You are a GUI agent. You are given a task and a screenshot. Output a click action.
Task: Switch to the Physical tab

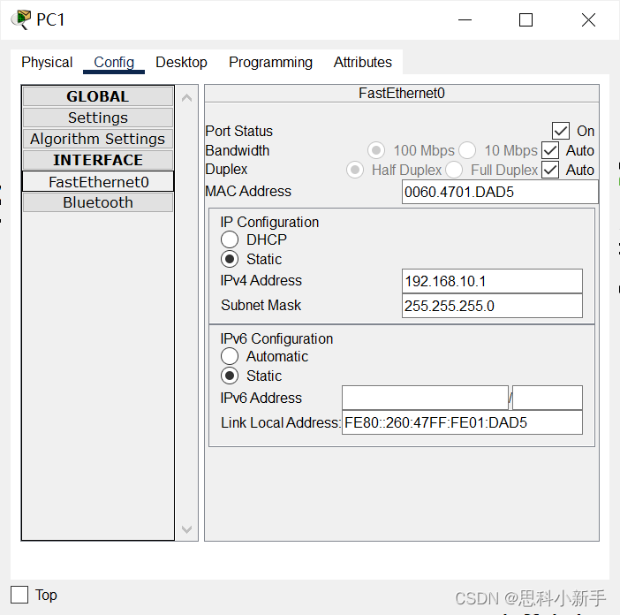tap(47, 62)
